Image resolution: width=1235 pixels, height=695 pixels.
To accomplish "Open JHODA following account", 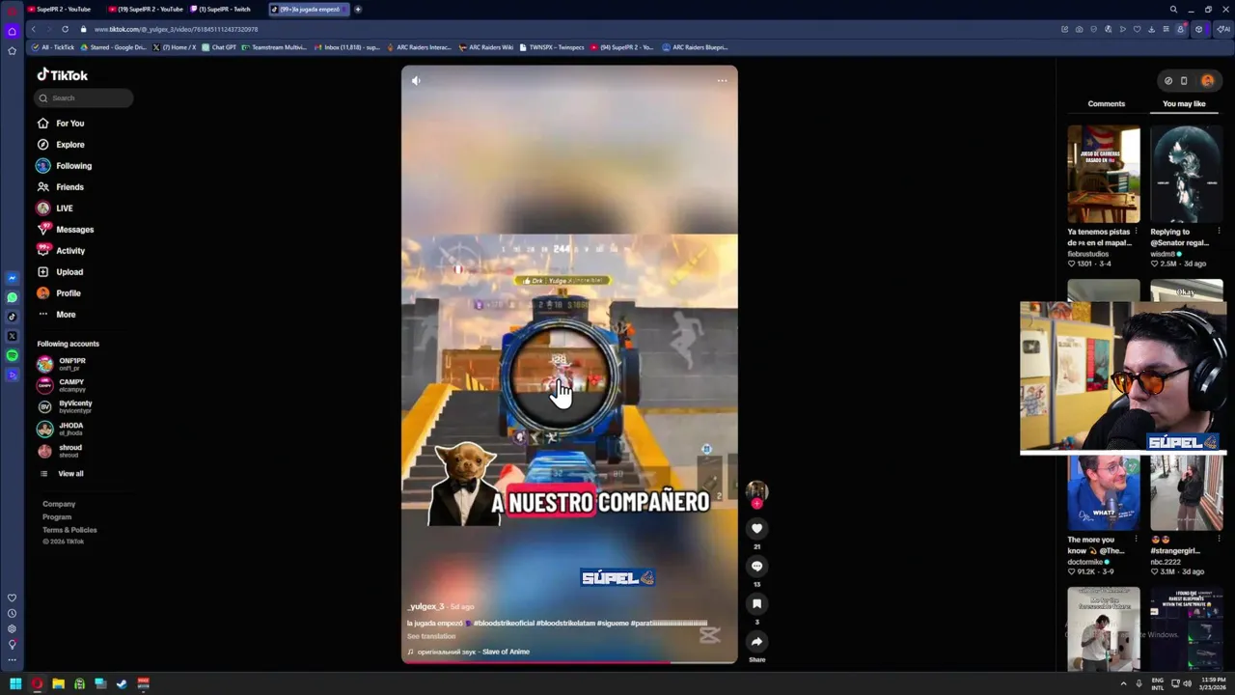I will click(x=61, y=429).
